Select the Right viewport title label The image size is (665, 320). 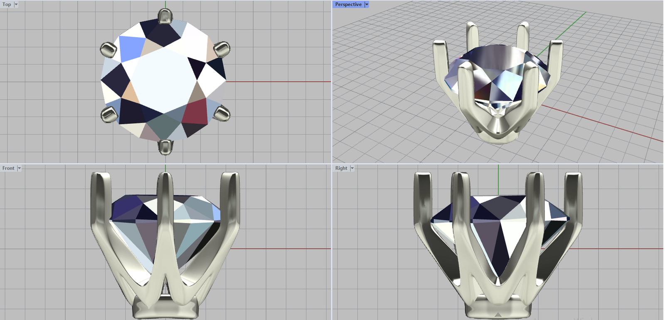pyautogui.click(x=341, y=168)
